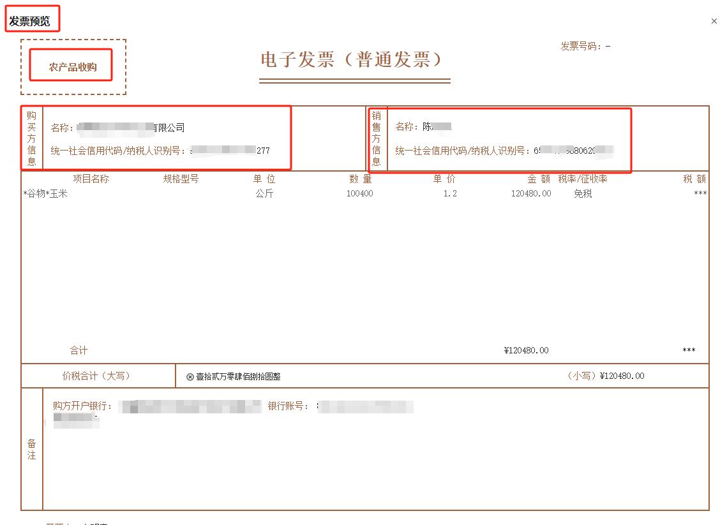Select the unit price 1.2
Screen dimensions: 727x525
[450, 194]
